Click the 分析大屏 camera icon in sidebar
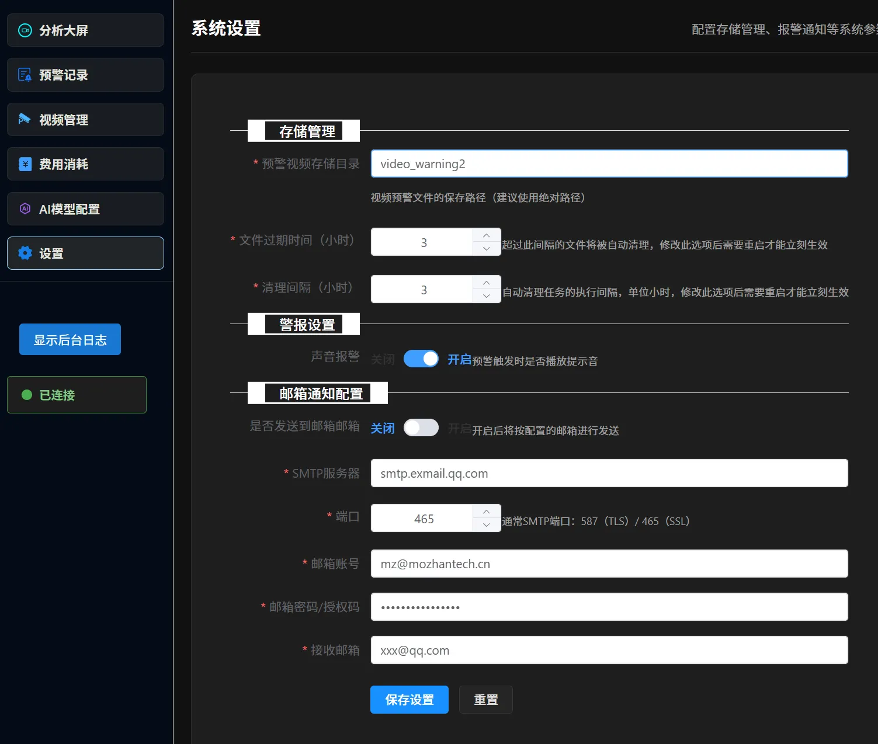 [x=25, y=30]
